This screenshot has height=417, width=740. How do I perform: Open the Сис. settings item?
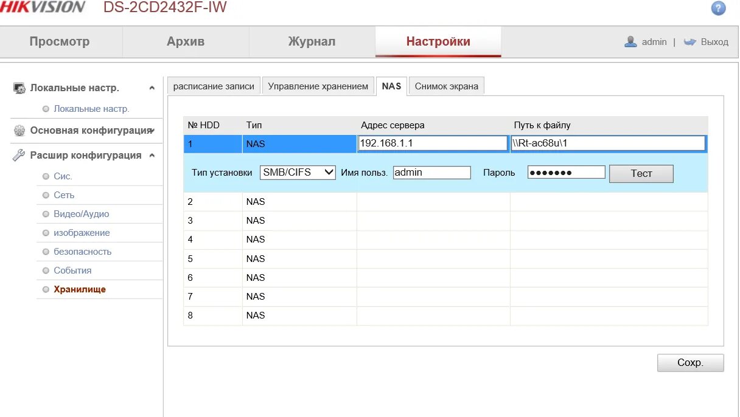63,176
